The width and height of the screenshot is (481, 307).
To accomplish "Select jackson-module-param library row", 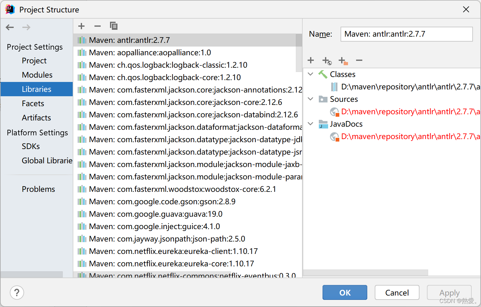I will [188, 177].
